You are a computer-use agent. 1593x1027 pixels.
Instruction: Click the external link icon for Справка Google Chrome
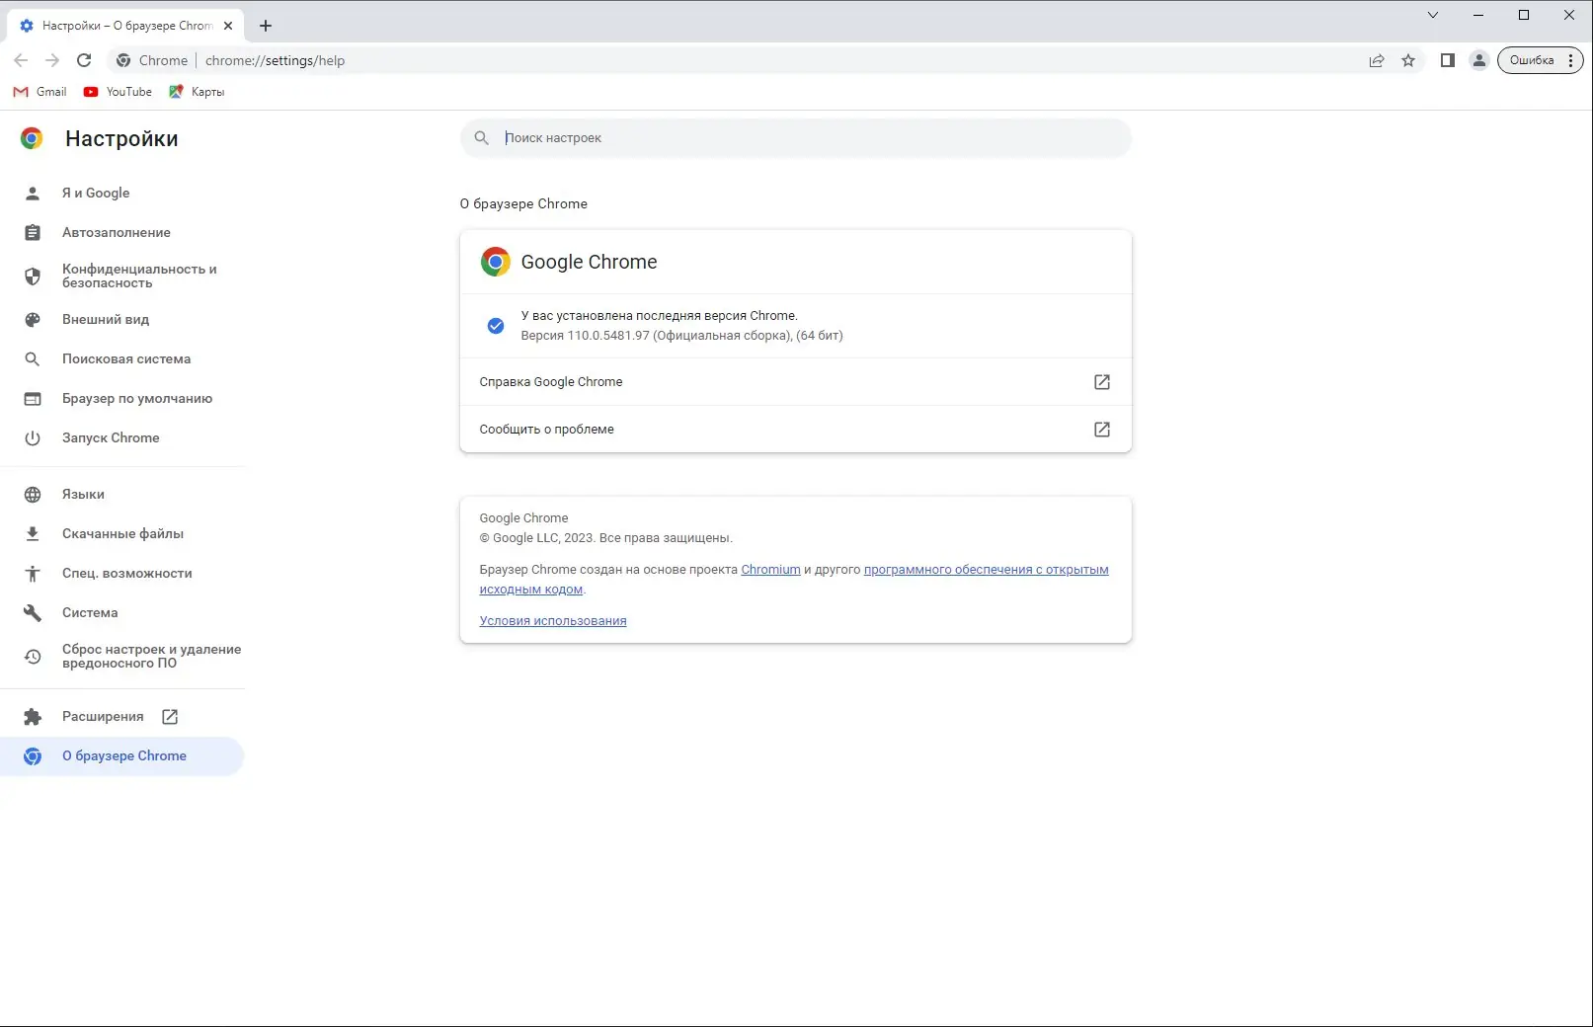[x=1102, y=382]
